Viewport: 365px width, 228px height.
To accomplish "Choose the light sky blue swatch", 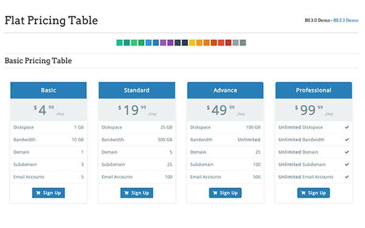I will tap(148, 43).
